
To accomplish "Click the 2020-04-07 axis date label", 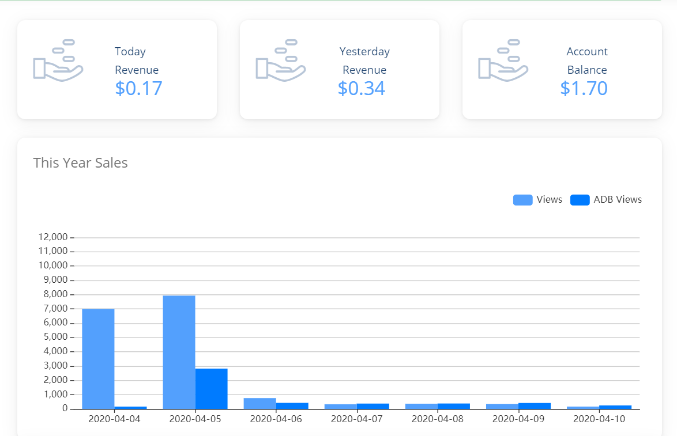I will click(356, 419).
